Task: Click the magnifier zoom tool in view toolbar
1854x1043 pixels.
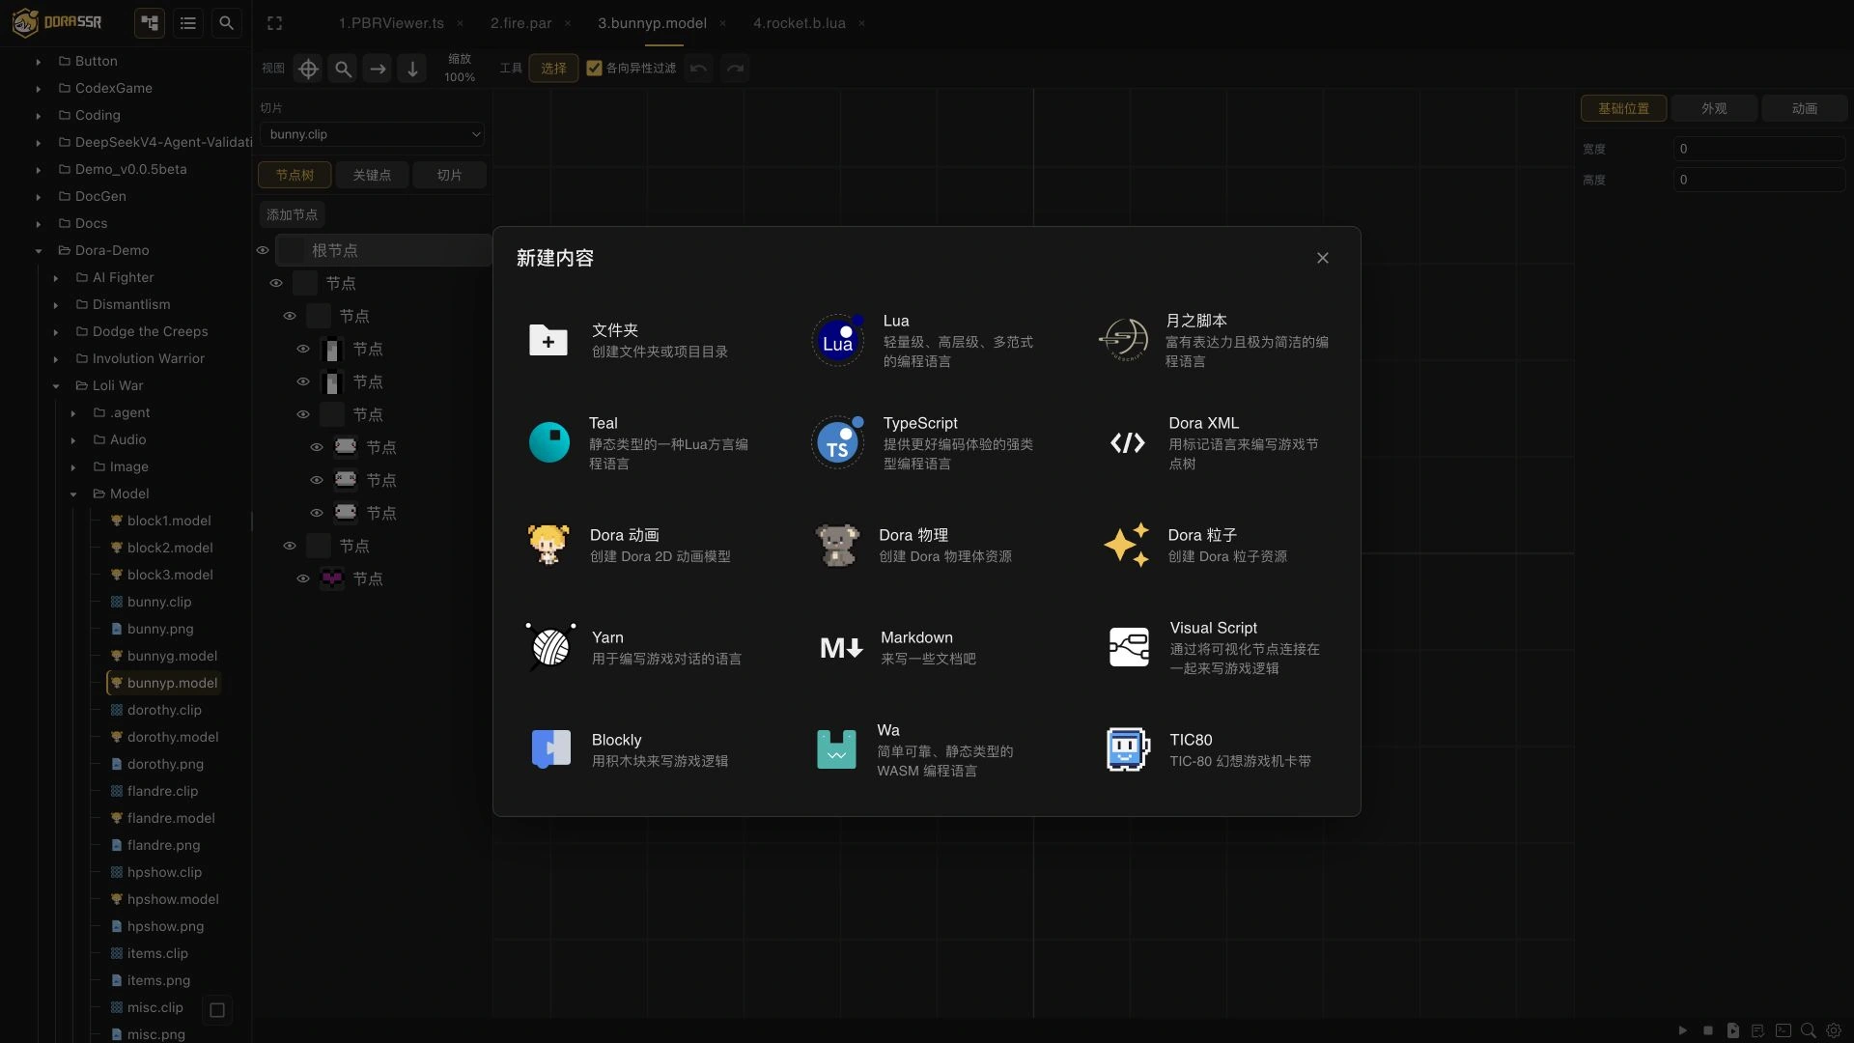Action: (343, 69)
